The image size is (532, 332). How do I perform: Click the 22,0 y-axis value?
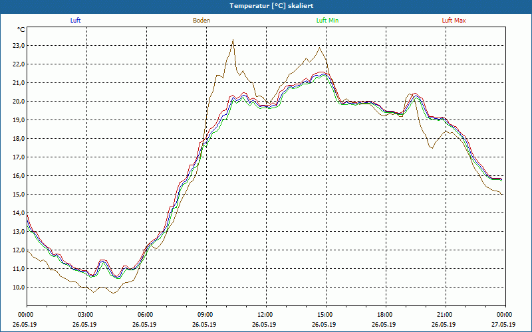[x=19, y=64]
